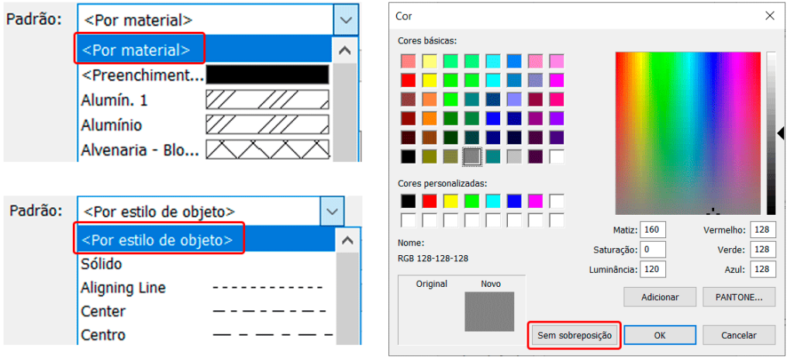The height and width of the screenshot is (359, 794).
Task: Select the highlighted <Por material> list entry
Action: point(205,50)
